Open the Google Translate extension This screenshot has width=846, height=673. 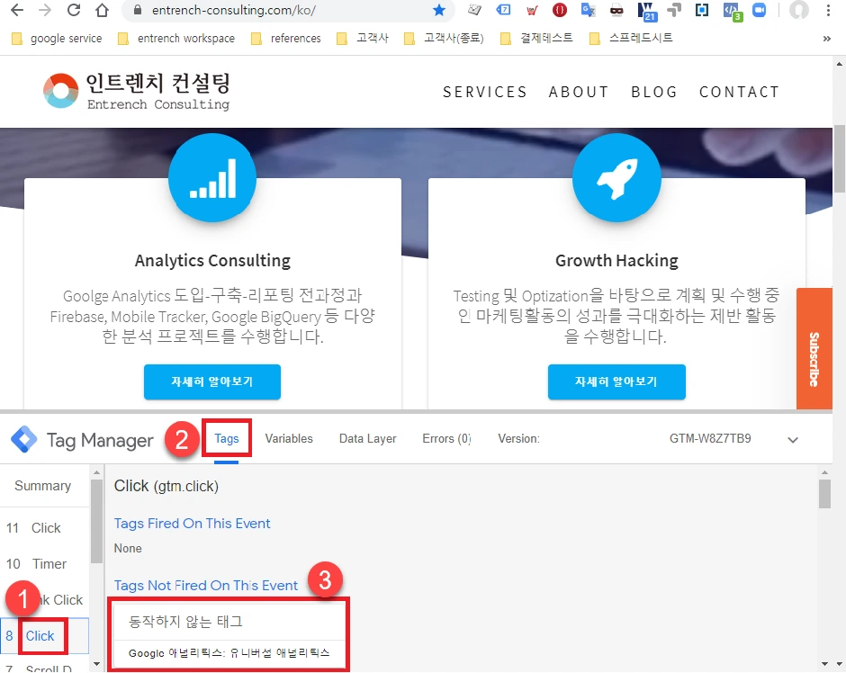pos(588,10)
